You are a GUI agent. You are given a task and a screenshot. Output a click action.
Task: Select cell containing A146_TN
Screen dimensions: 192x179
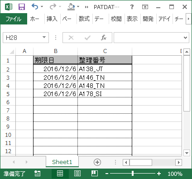[x=105, y=77]
